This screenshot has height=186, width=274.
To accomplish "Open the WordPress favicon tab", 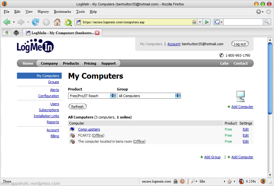I will pos(16,32).
